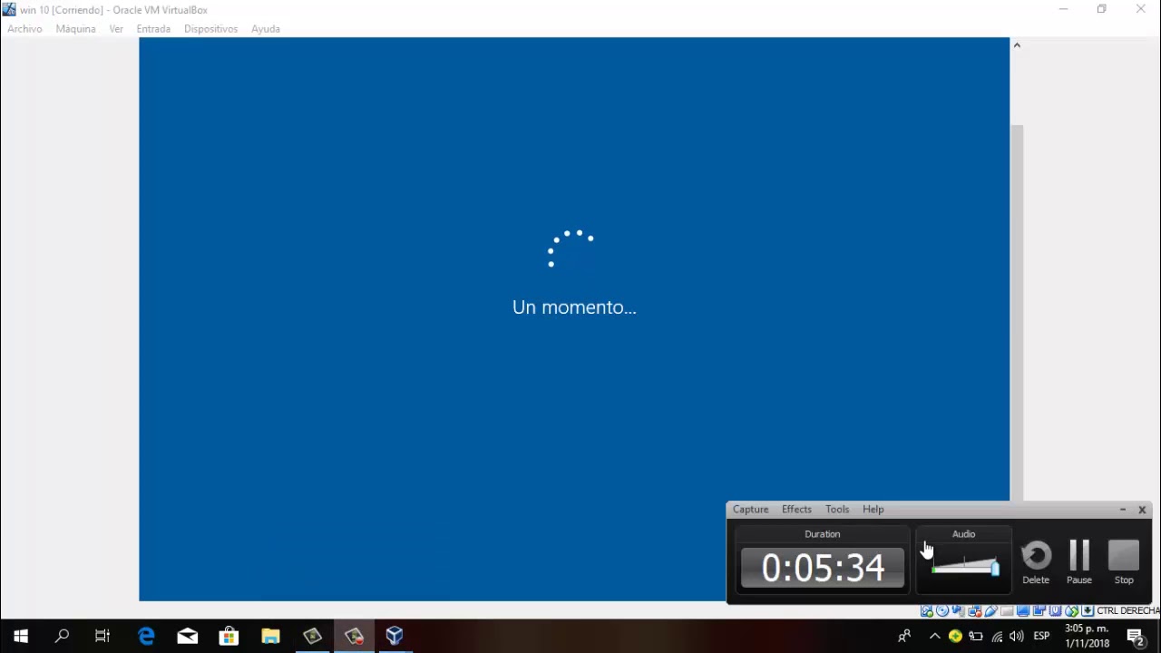Image resolution: width=1161 pixels, height=653 pixels.
Task: Minimize the VirtualBox window
Action: click(1063, 9)
